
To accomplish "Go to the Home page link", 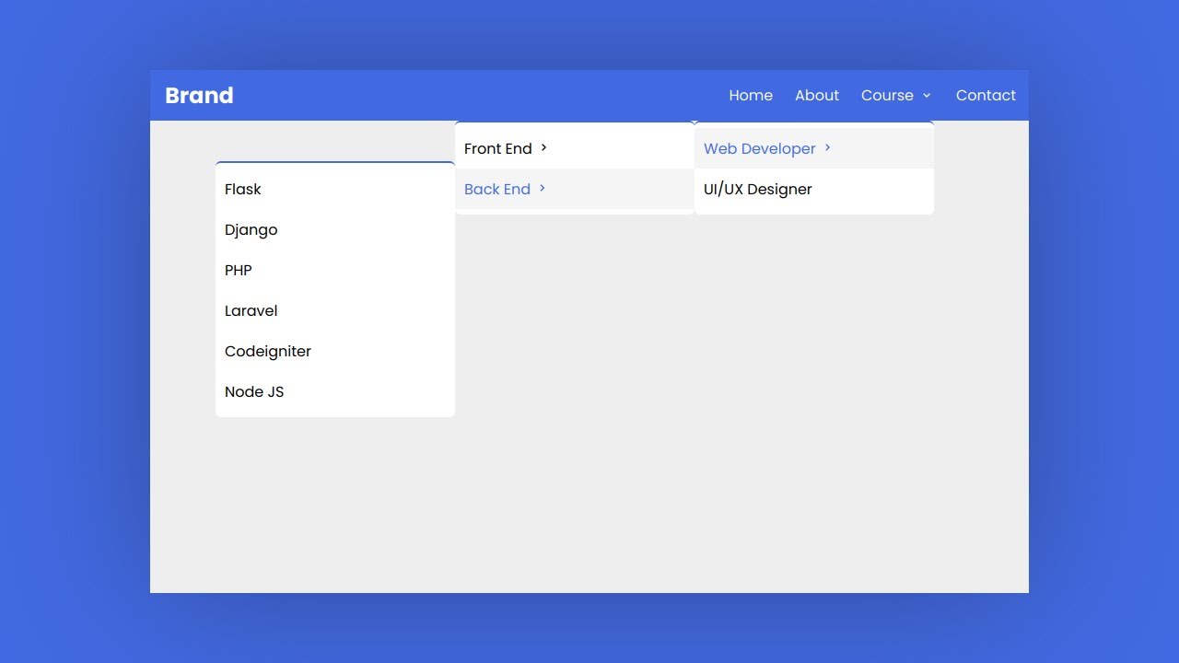I will point(751,96).
